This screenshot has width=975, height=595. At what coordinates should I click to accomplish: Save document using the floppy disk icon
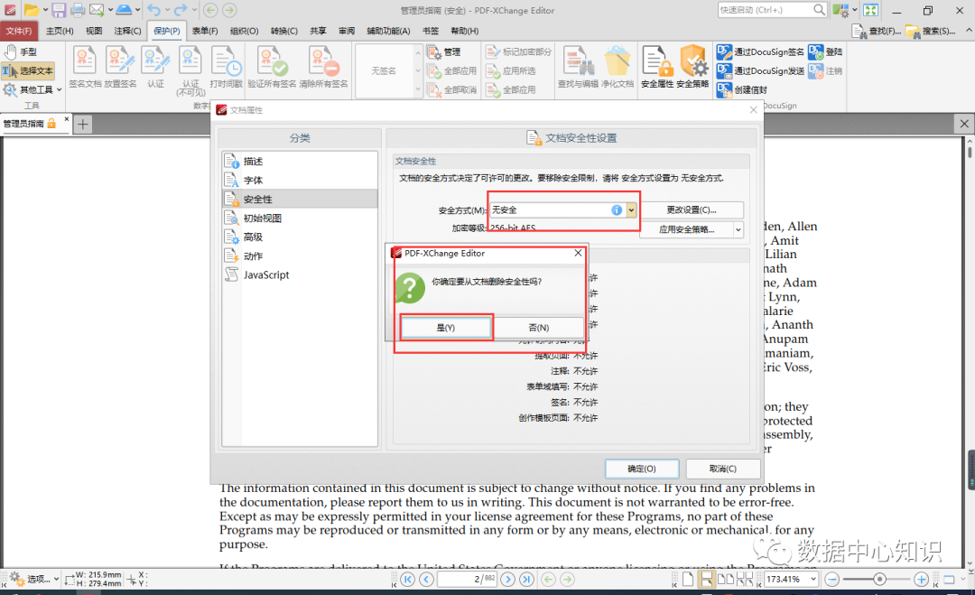[x=59, y=10]
